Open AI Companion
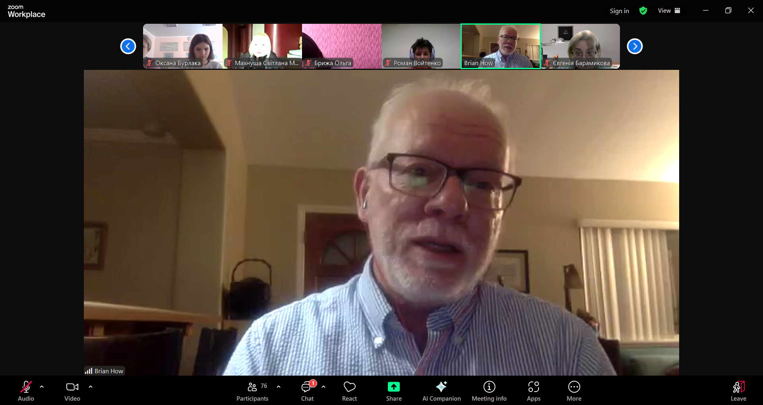The height and width of the screenshot is (405, 763). (x=441, y=391)
